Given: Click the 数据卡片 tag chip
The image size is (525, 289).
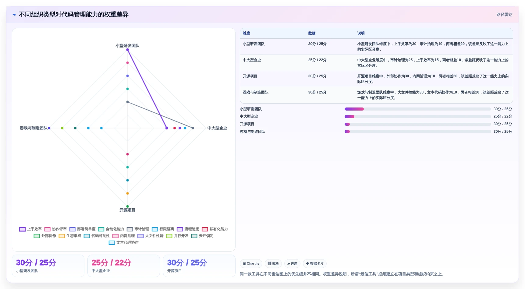Looking at the screenshot, I should [x=315, y=264].
